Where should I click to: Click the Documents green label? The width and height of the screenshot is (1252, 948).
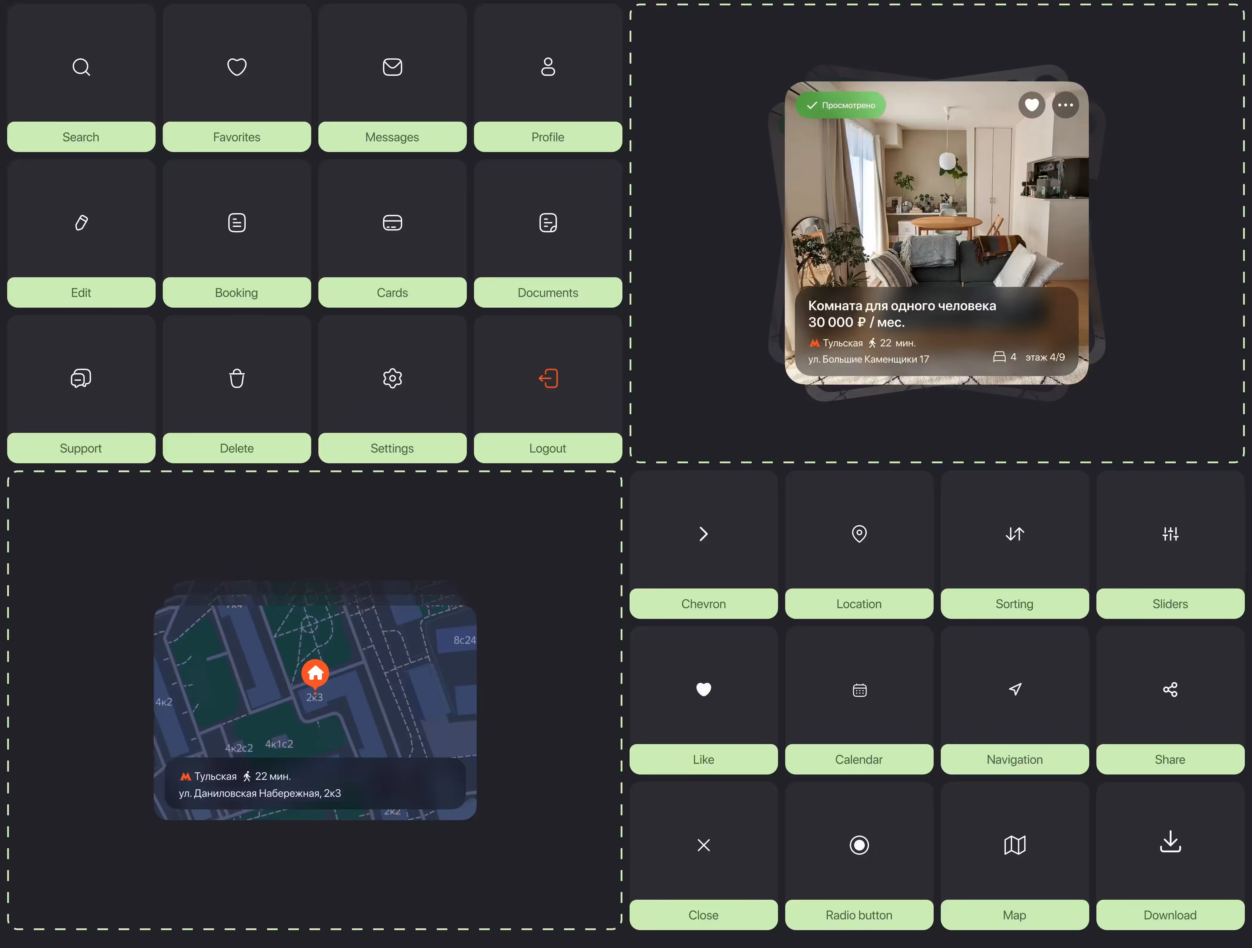(x=548, y=293)
